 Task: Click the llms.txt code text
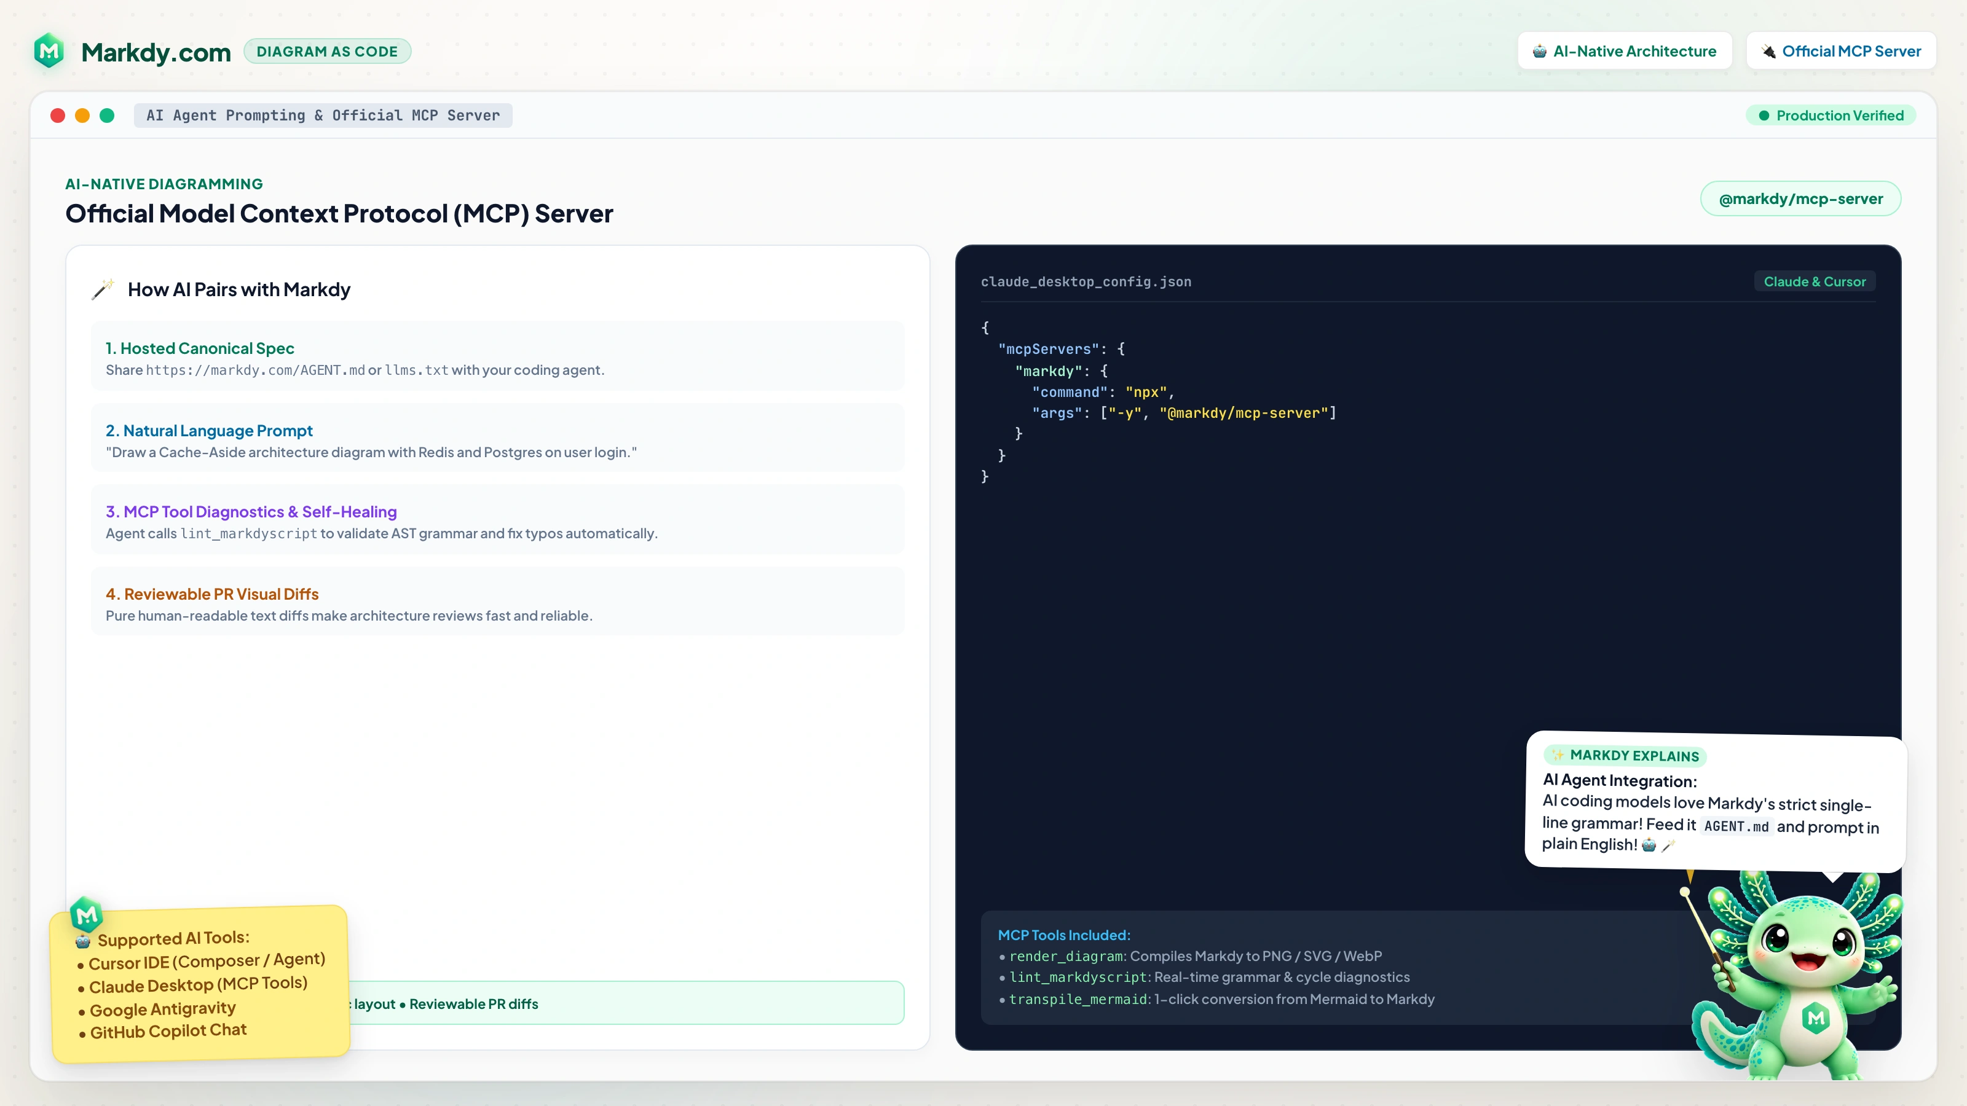pyautogui.click(x=416, y=370)
